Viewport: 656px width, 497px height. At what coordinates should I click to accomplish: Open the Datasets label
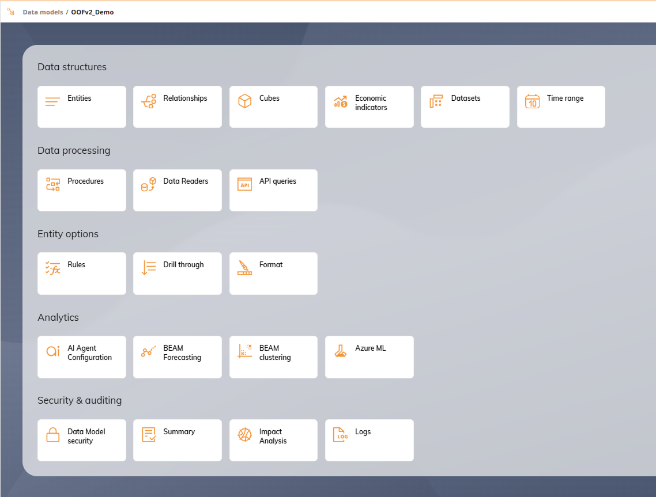click(466, 98)
